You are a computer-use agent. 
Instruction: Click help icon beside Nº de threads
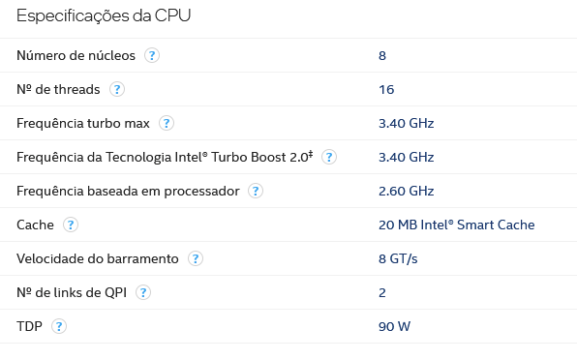pos(117,89)
